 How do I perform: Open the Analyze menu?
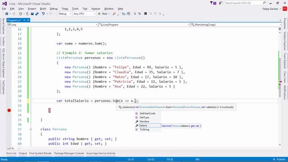(x=96, y=9)
